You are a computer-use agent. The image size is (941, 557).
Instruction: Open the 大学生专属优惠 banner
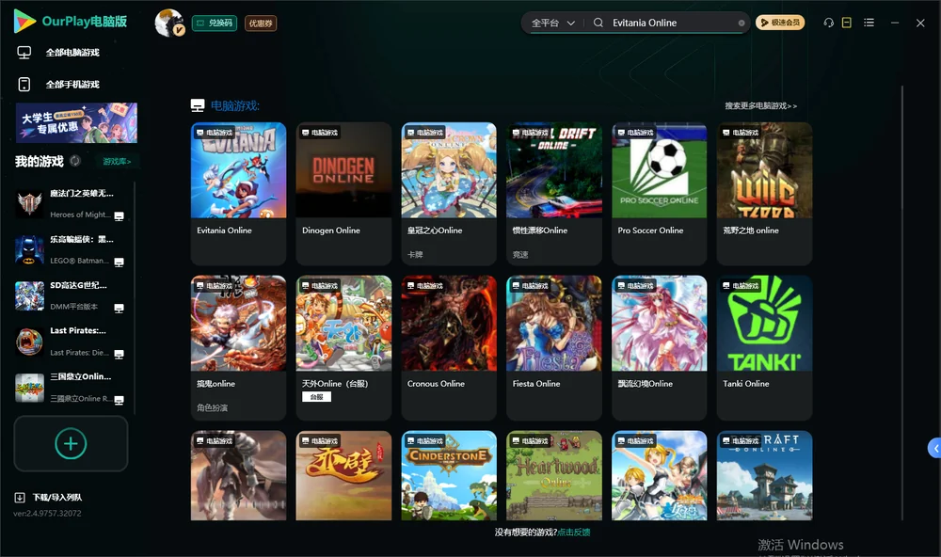76,122
